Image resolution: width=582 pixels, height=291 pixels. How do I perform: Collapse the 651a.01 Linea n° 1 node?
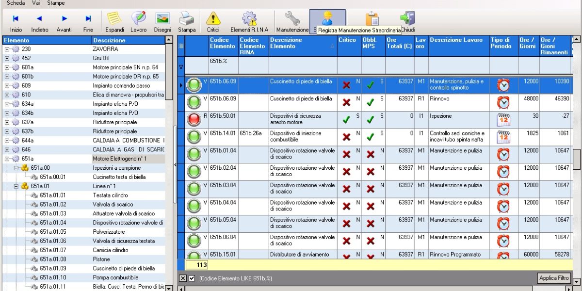click(16, 186)
